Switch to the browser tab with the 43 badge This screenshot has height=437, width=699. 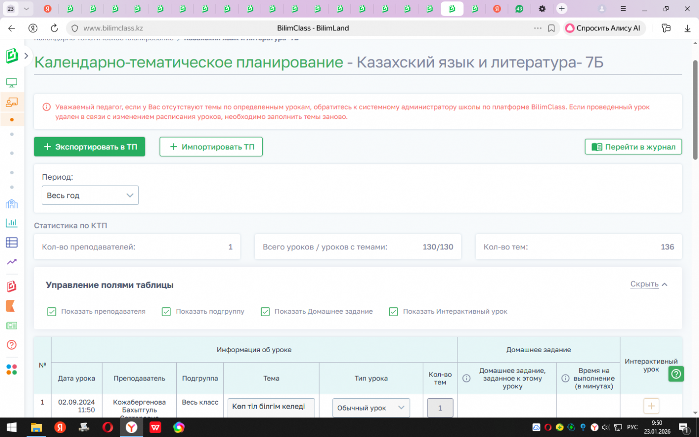point(519,9)
